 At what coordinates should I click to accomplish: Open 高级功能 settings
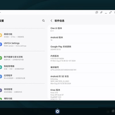tap(22, 35)
